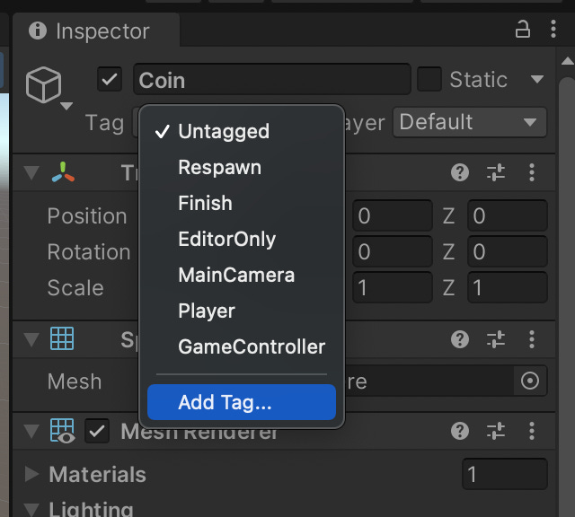The width and height of the screenshot is (575, 517).
Task: Click the Scale label
Action: [75, 287]
